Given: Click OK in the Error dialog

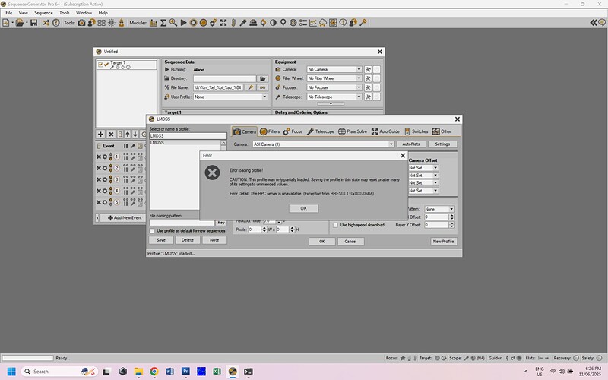Looking at the screenshot, I should coord(303,208).
